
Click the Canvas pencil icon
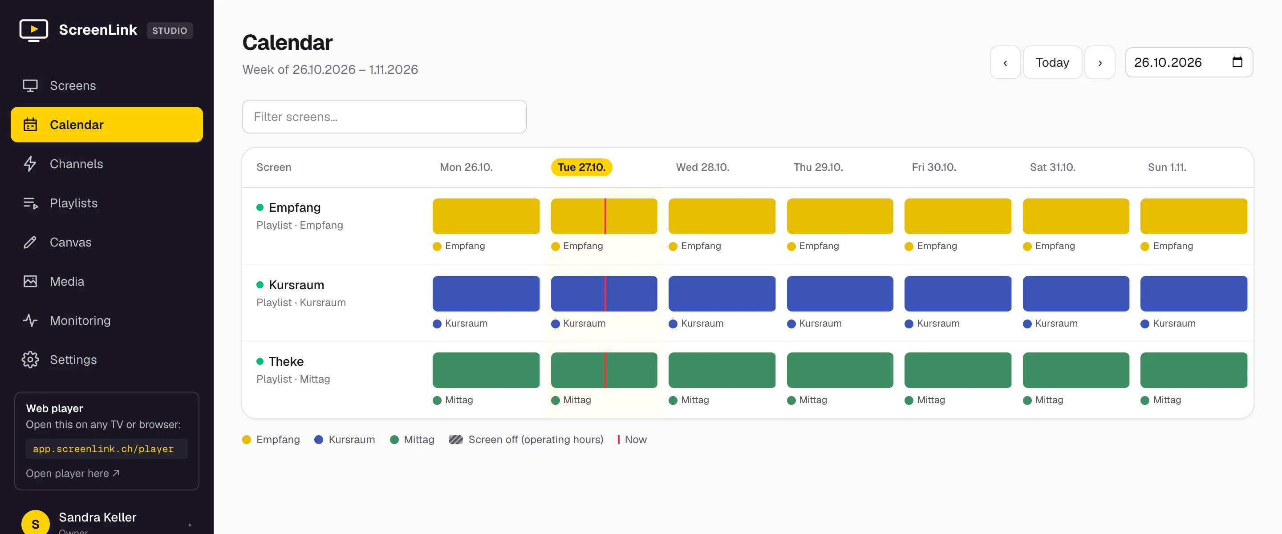(x=30, y=243)
